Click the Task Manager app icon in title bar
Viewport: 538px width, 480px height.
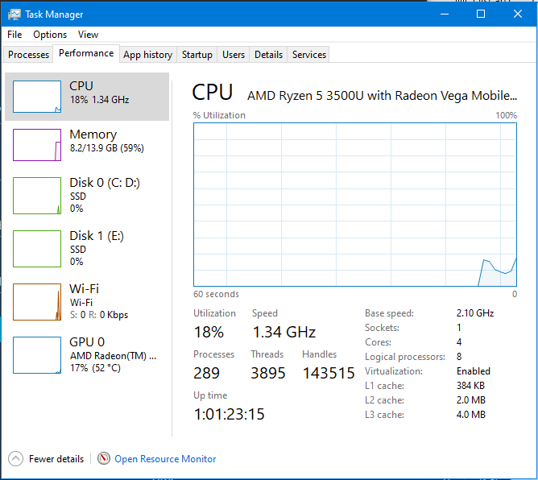click(14, 14)
